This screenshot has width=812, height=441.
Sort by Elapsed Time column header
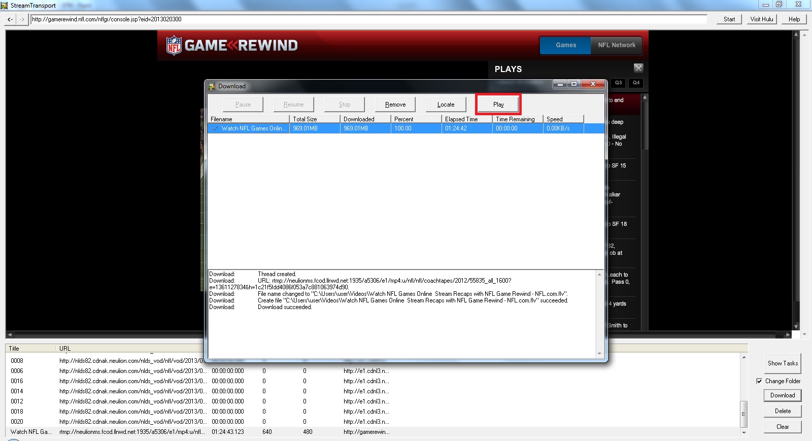[467, 119]
